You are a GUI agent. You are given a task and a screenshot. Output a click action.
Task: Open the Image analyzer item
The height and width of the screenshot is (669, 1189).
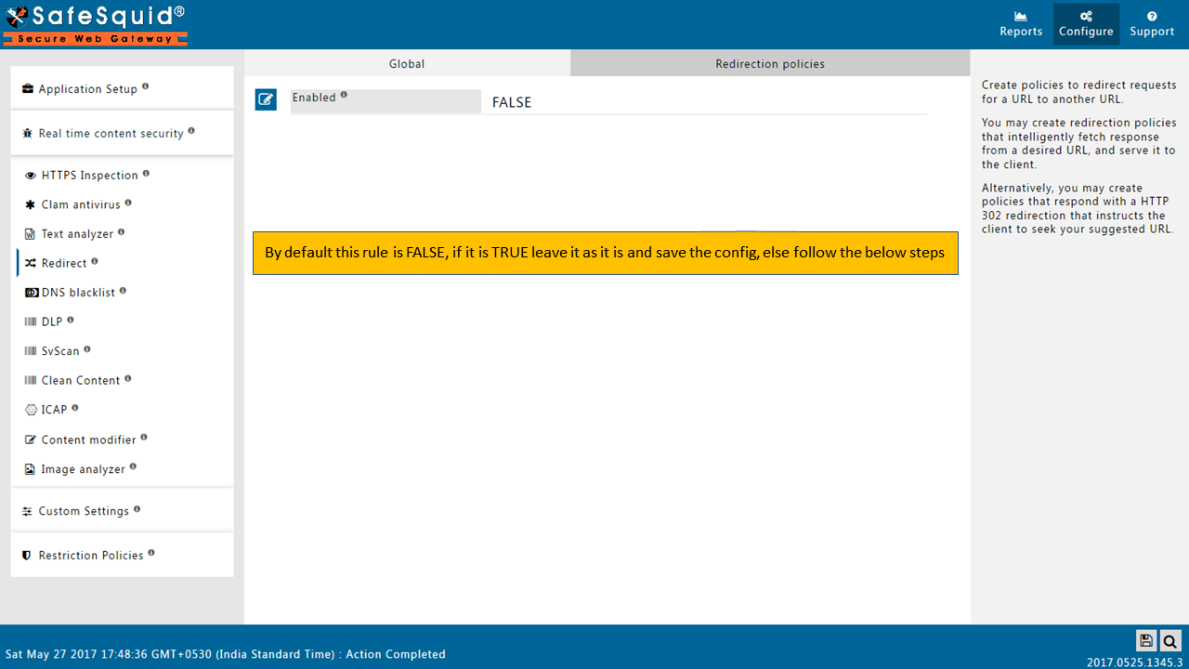(83, 469)
